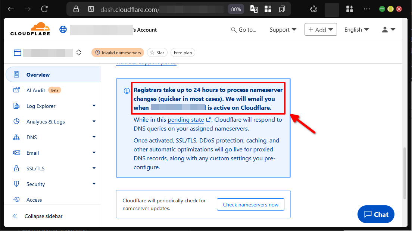The height and width of the screenshot is (231, 412).
Task: Click the Analytics & Logs pie icon
Action: tap(16, 121)
